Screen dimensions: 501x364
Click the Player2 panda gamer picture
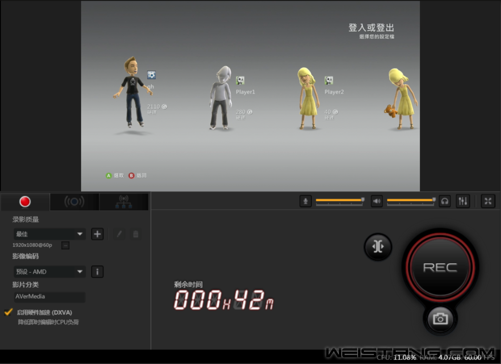[329, 80]
